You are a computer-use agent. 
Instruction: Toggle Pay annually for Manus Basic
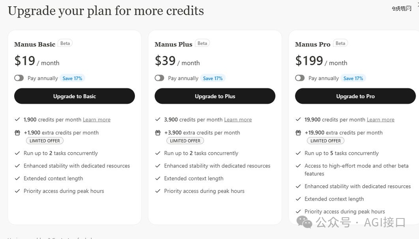click(x=19, y=78)
